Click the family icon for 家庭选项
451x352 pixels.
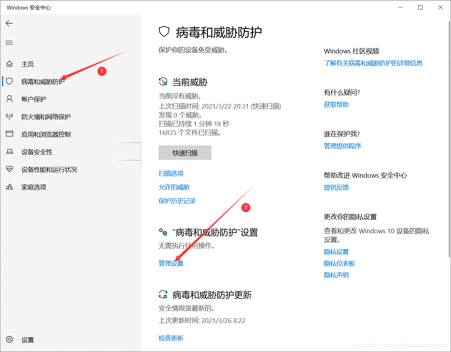(9, 187)
